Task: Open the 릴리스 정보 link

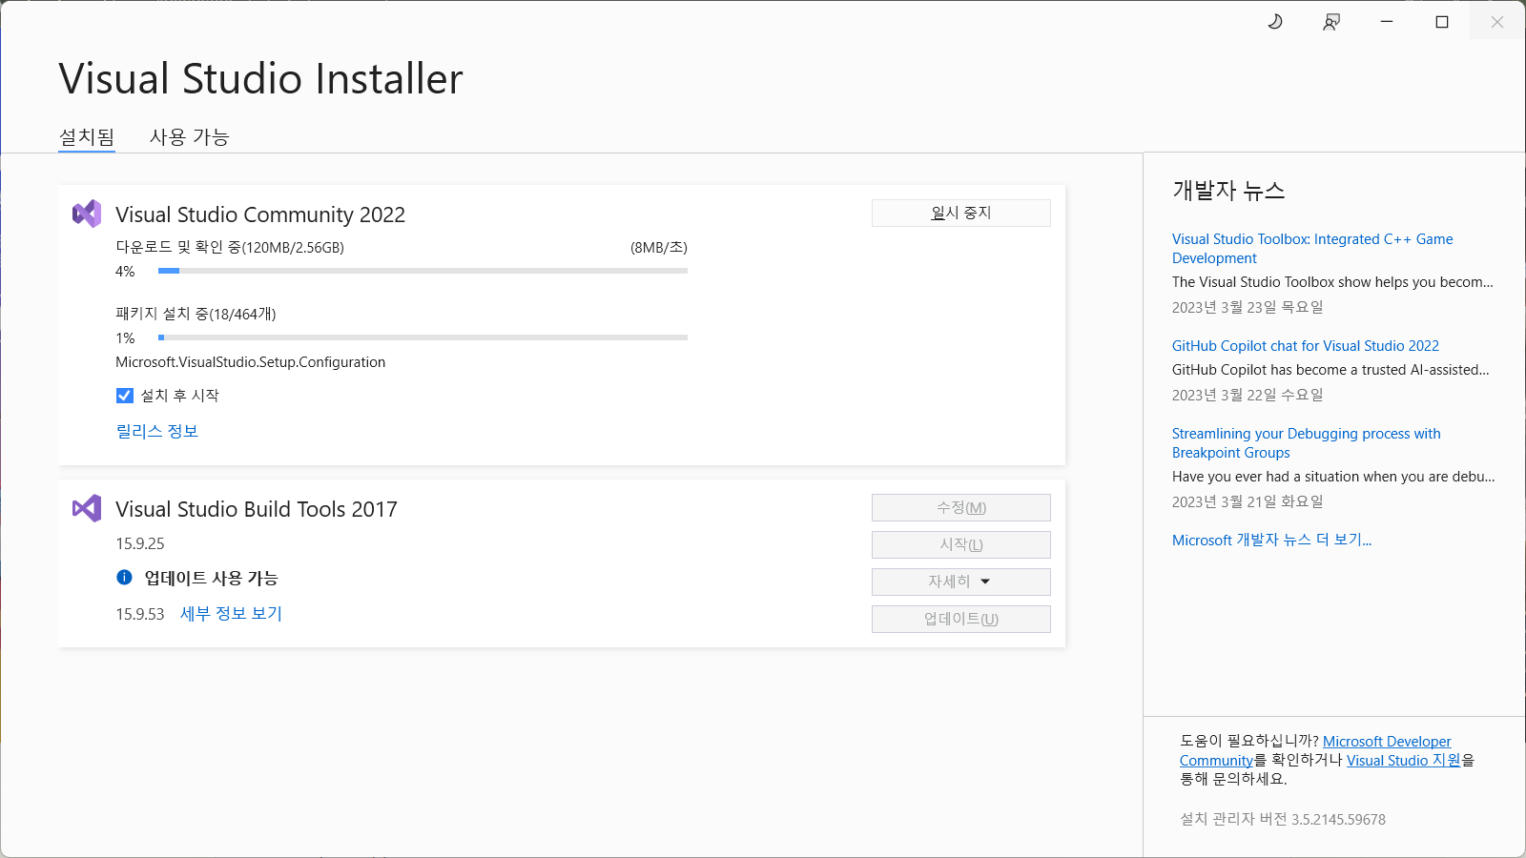Action: (x=157, y=431)
